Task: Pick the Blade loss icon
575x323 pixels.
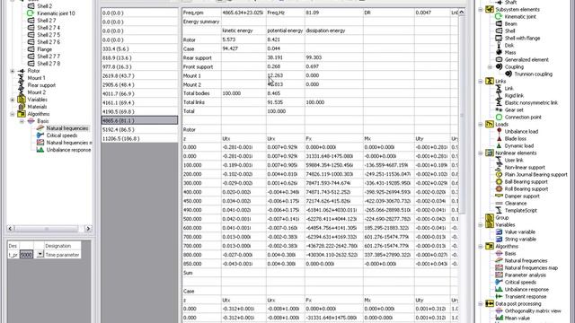Action: (499, 139)
